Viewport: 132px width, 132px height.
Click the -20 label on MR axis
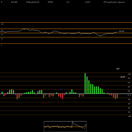129,100
